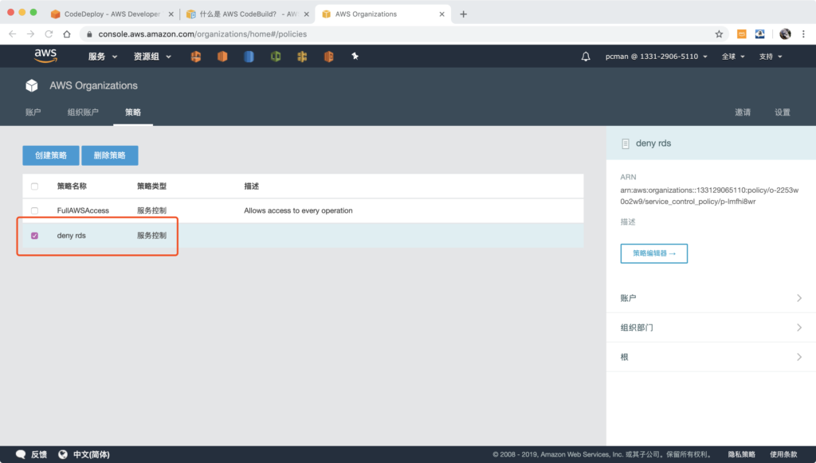Open the 设置 tab

pyautogui.click(x=783, y=112)
